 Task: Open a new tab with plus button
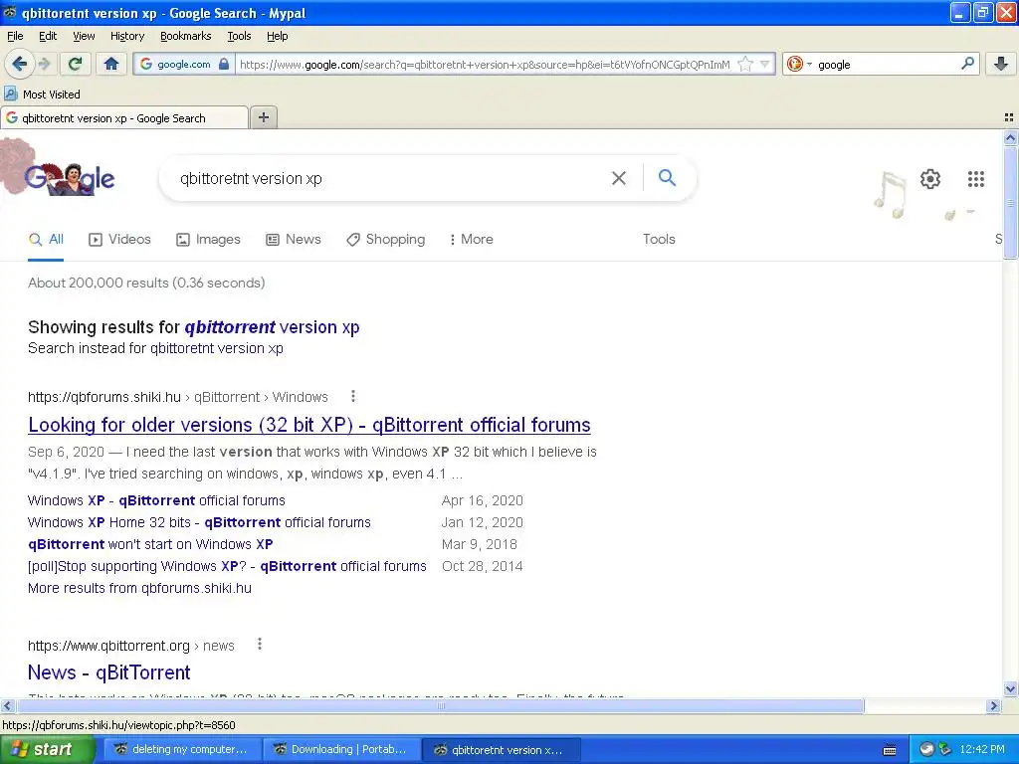[x=263, y=117]
